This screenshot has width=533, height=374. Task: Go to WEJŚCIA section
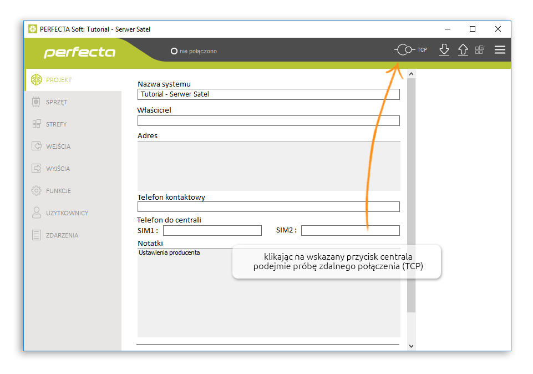coord(73,146)
